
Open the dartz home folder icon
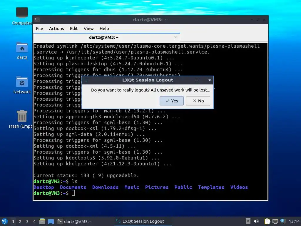pos(22,51)
